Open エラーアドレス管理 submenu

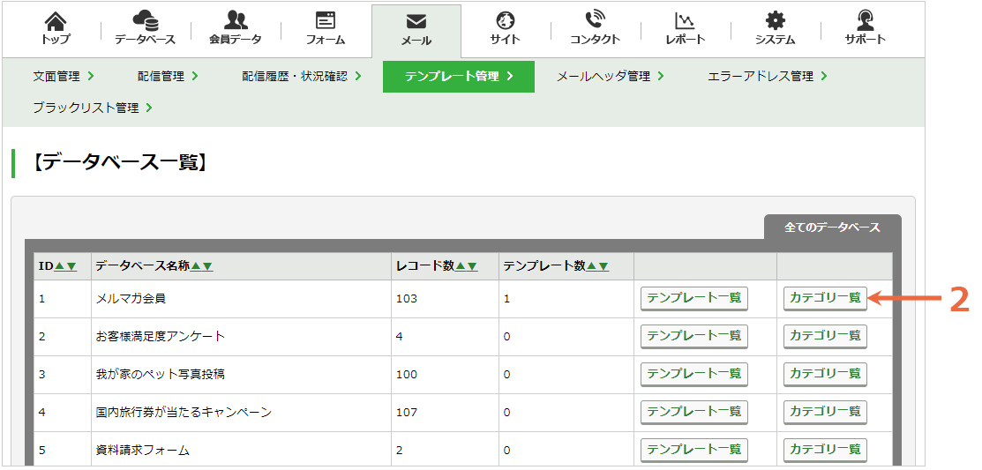[x=768, y=77]
